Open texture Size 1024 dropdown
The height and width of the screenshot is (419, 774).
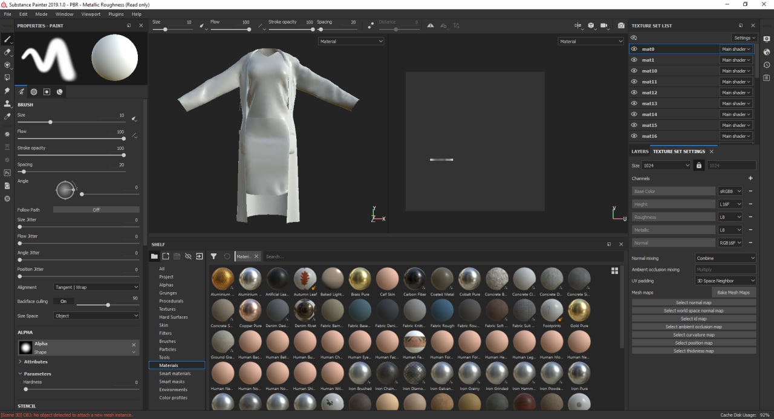pos(666,165)
